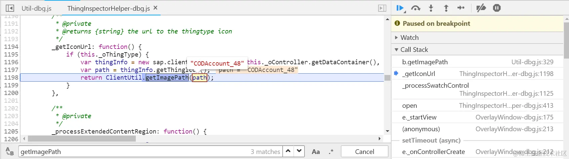Image resolution: width=569 pixels, height=159 pixels.
Task: Collapse the Call Stack section
Action: click(x=477, y=50)
